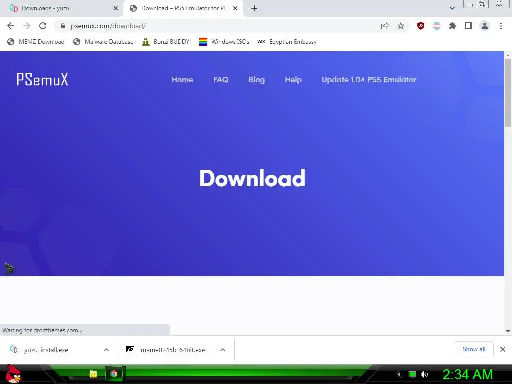Click the browser forward arrow
The width and height of the screenshot is (512, 384).
27,26
